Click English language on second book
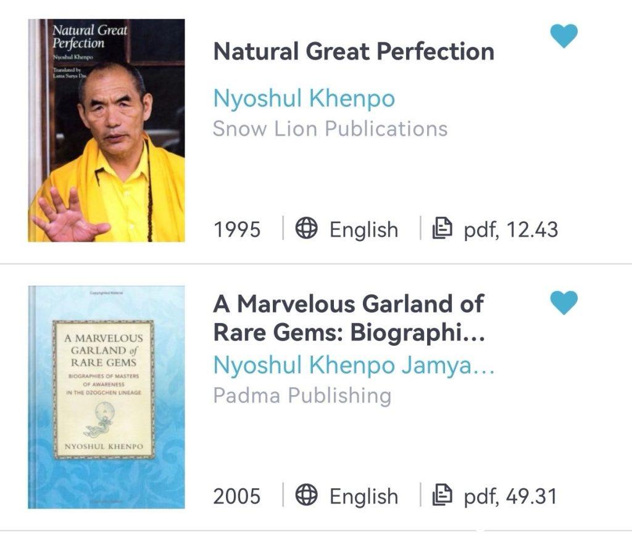This screenshot has height=543, width=632. click(x=364, y=496)
